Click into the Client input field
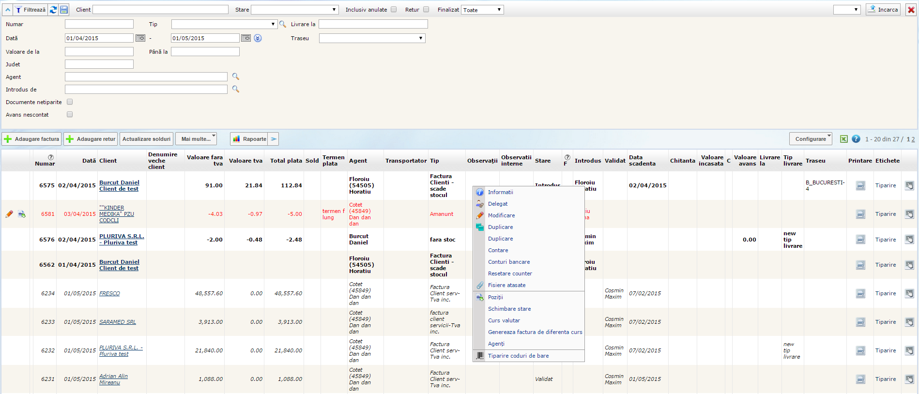The image size is (919, 394). click(160, 10)
